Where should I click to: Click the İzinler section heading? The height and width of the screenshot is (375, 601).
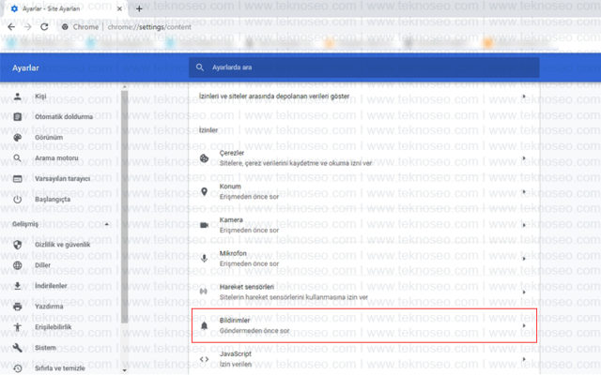click(x=208, y=130)
